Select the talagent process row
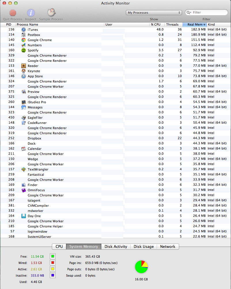The width and height of the screenshot is (231, 289). tap(115, 200)
